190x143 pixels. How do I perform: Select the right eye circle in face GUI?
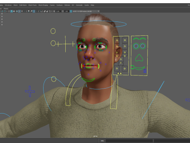click(x=142, y=46)
